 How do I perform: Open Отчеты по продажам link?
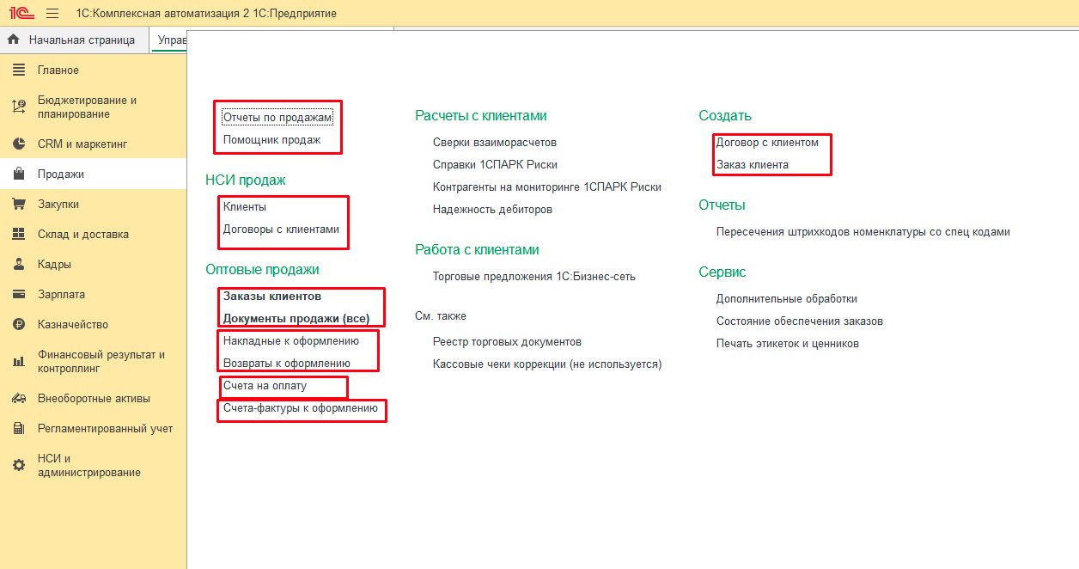click(x=277, y=117)
